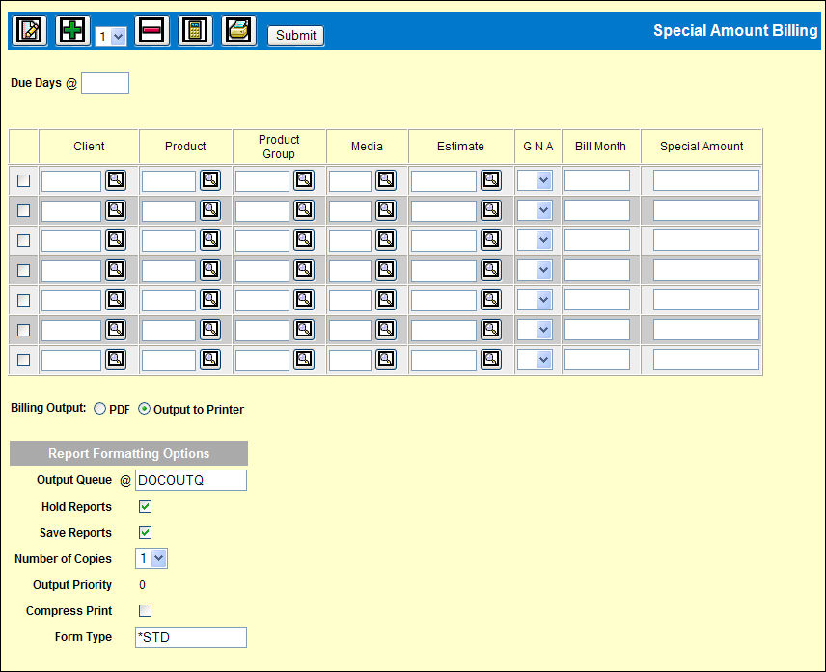826x672 pixels.
Task: Check the fourth row selection checkbox
Action: (24, 271)
